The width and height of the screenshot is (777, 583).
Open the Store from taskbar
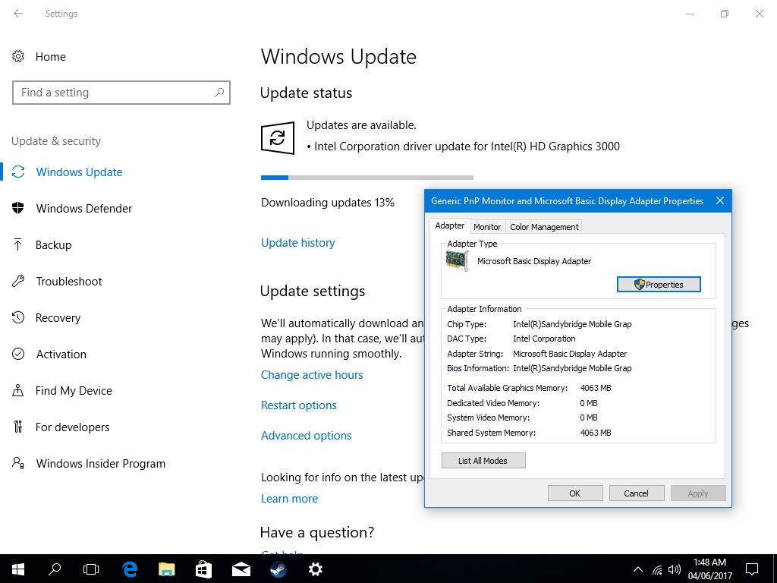[203, 569]
